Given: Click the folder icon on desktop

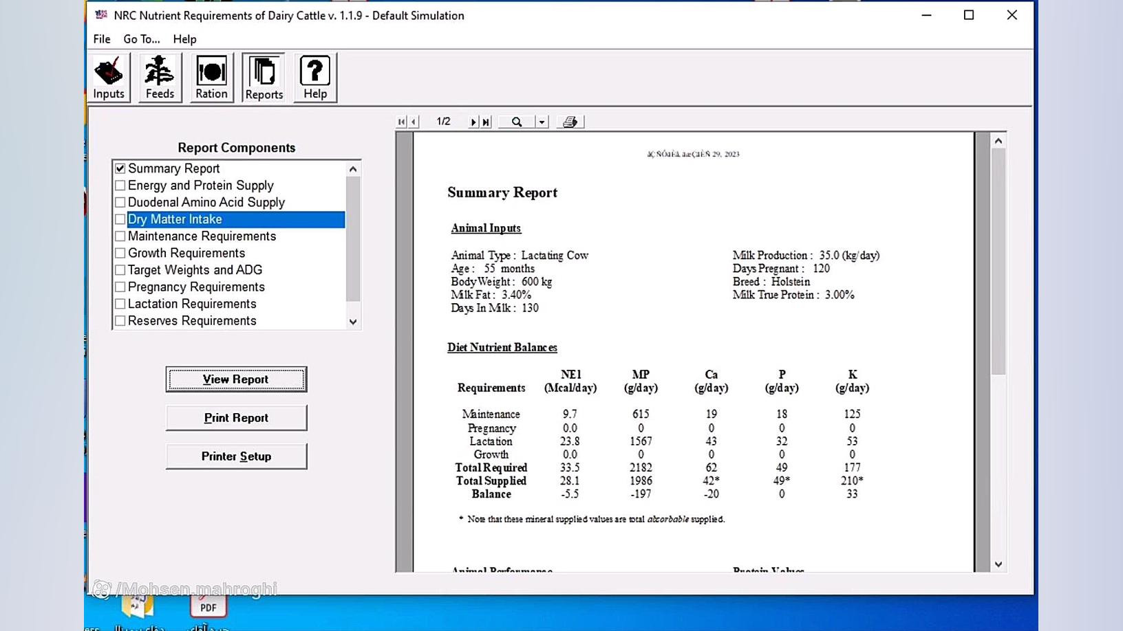Looking at the screenshot, I should [x=138, y=606].
